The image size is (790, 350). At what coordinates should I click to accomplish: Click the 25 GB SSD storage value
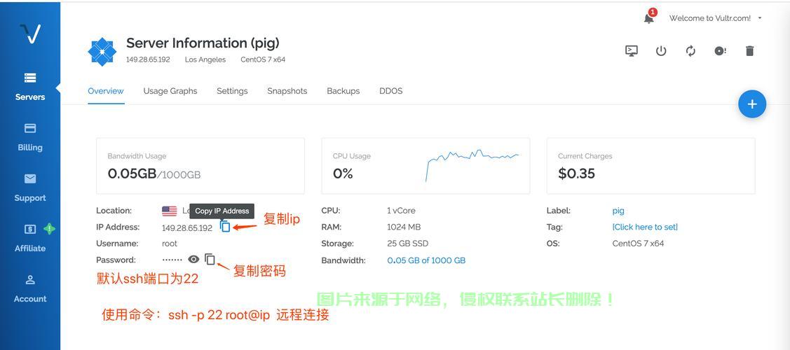tap(407, 244)
